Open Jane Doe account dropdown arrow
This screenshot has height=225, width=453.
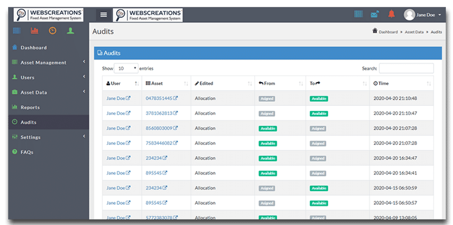[x=440, y=15]
